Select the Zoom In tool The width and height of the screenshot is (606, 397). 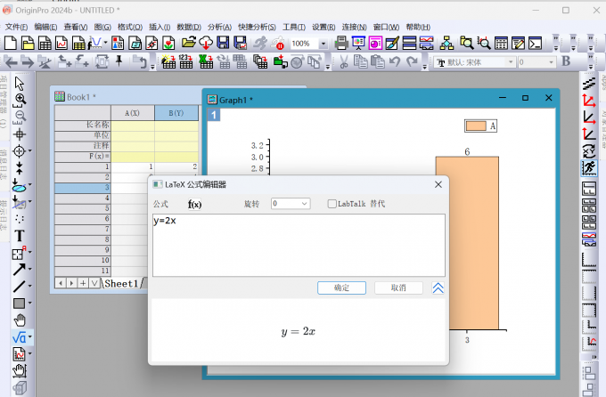coord(20,100)
